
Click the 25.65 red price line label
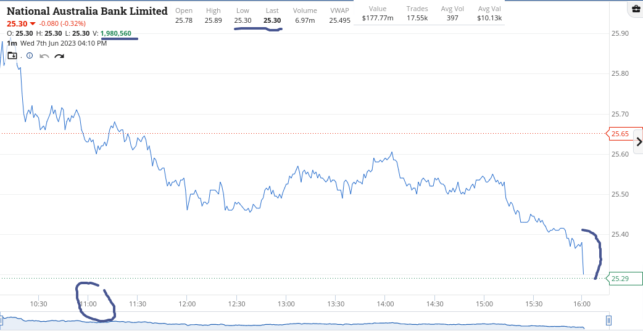[x=623, y=134]
